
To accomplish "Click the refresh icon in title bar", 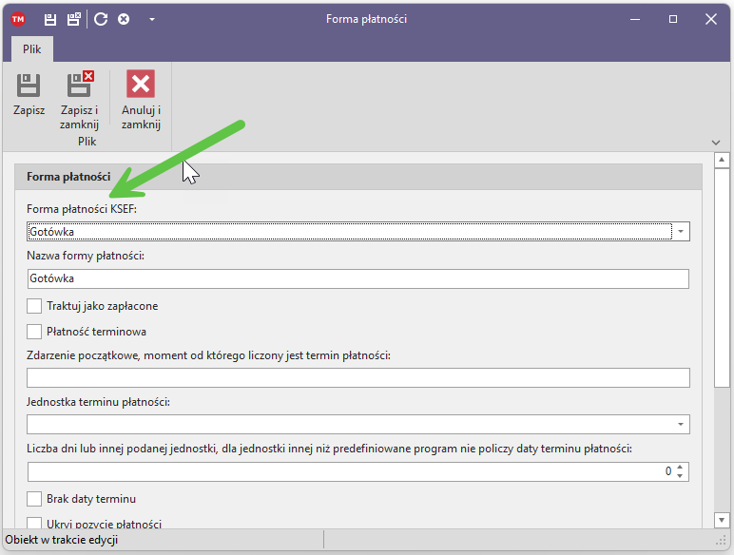I will [x=101, y=19].
